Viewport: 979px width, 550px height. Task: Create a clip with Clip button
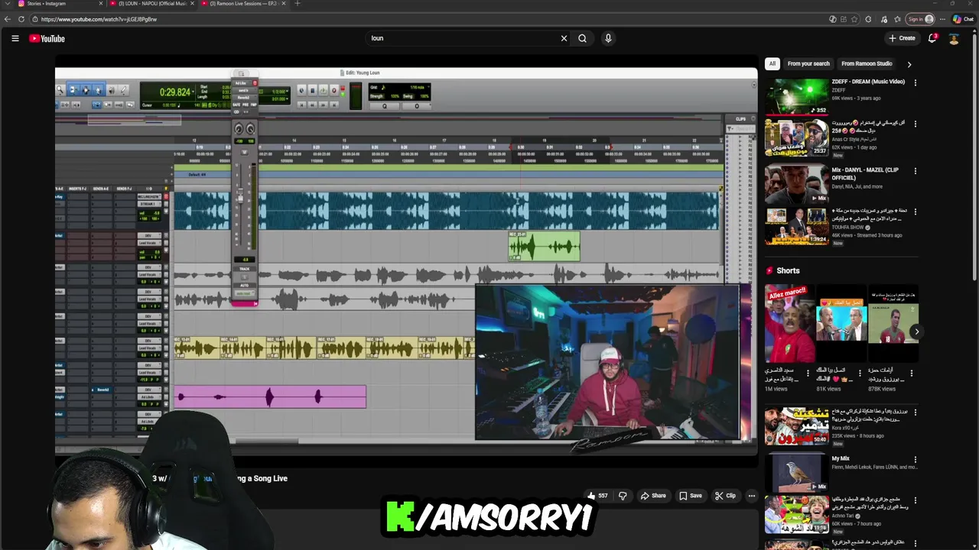(x=725, y=496)
